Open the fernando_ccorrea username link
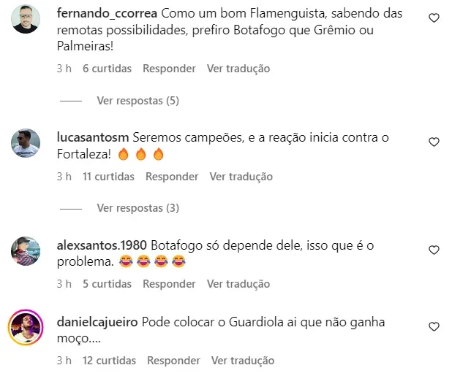This screenshot has height=384, width=452. click(x=107, y=14)
